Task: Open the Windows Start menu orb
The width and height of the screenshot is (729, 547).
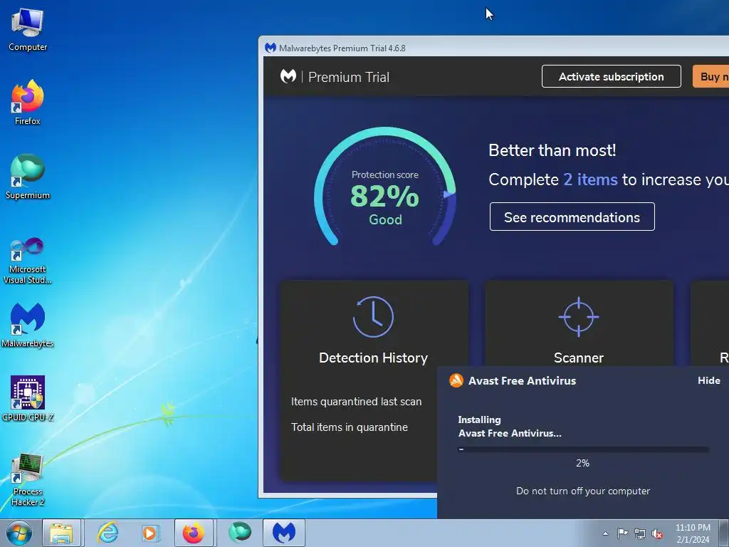Action: tap(19, 533)
